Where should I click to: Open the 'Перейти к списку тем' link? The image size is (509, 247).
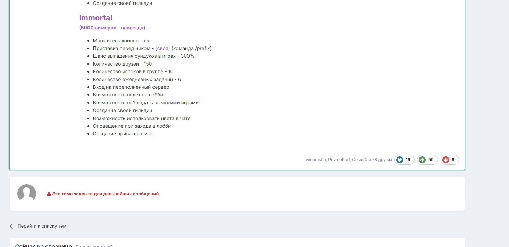tap(42, 226)
